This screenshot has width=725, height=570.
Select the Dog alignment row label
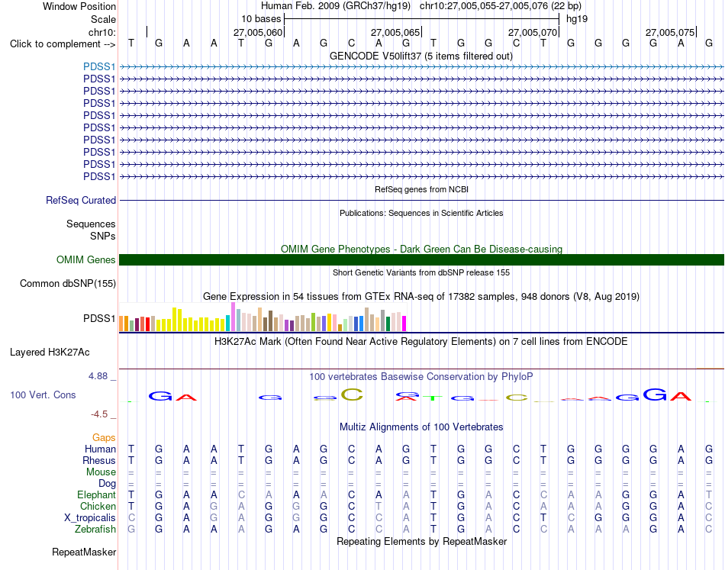coord(107,484)
